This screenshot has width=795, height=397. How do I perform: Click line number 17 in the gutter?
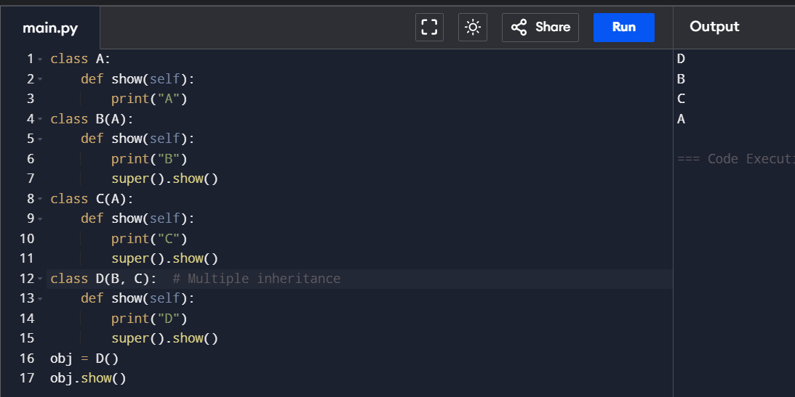point(27,378)
